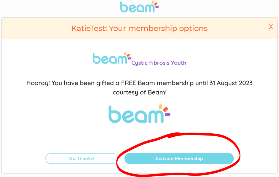Click the word FREE in the message
Viewport: 279px width, 177px height.
tap(129, 83)
